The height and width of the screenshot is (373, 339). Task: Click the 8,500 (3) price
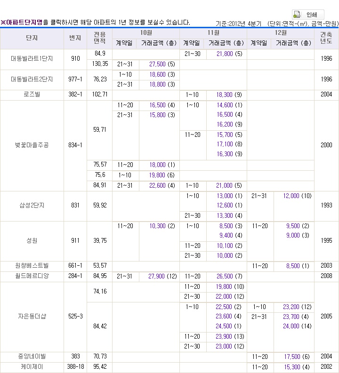(x=231, y=226)
